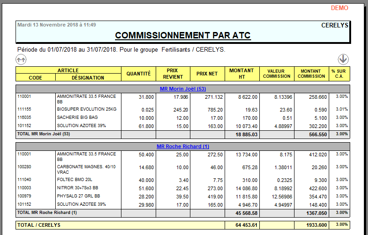Click the circular down-arrow icon

coord(343,59)
